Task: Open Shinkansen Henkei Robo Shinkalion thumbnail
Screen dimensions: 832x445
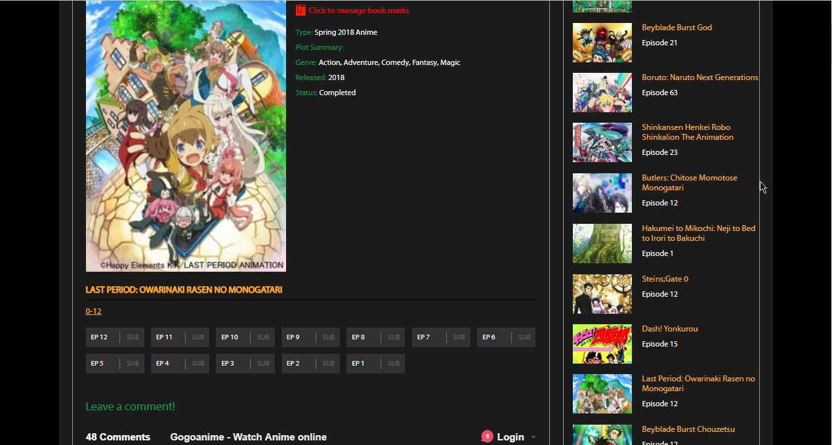Action: coord(602,142)
